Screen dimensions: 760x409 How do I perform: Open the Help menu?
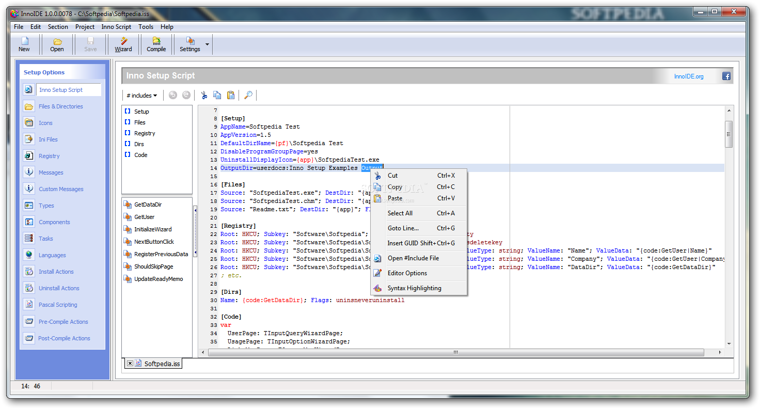click(167, 27)
